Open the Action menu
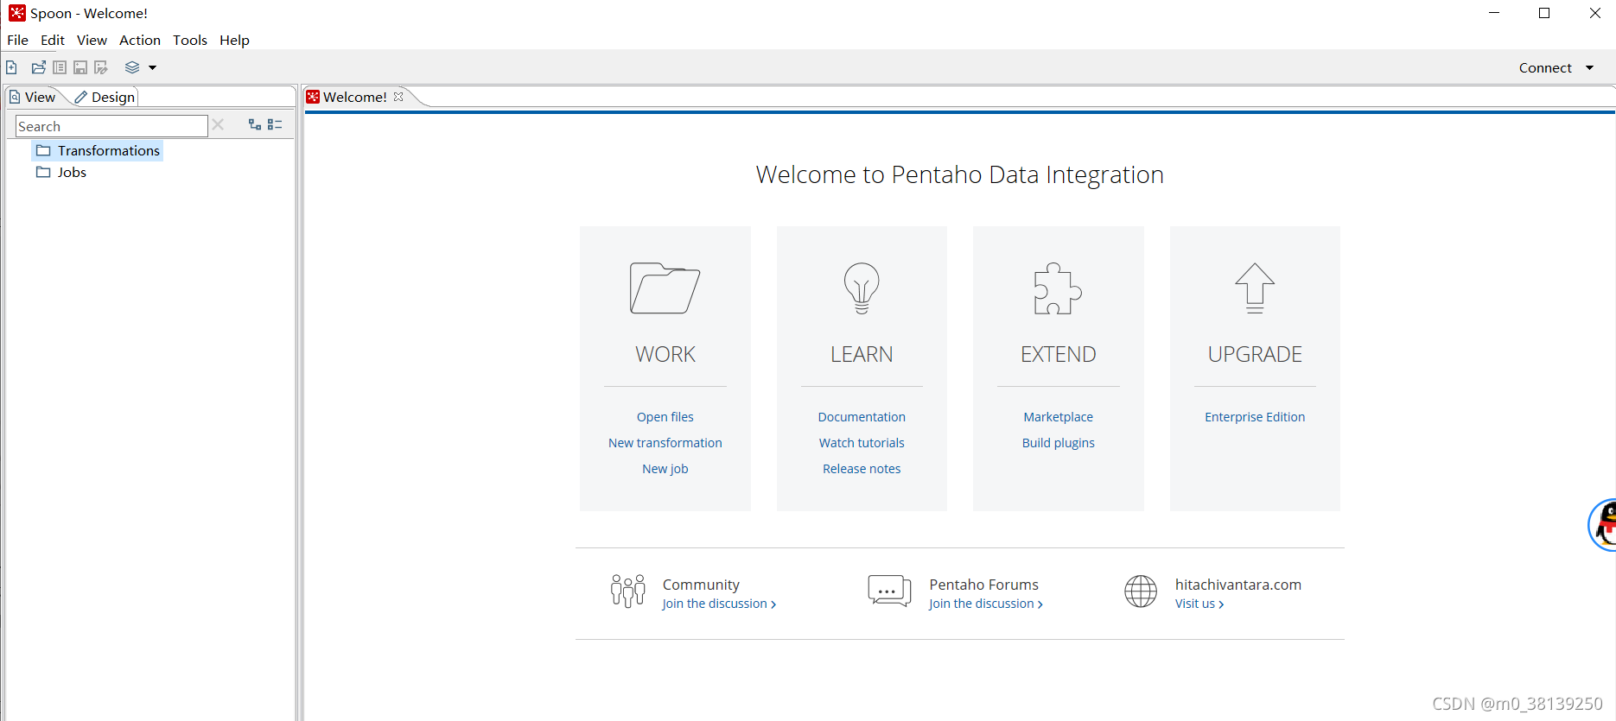The image size is (1616, 721). click(x=140, y=40)
